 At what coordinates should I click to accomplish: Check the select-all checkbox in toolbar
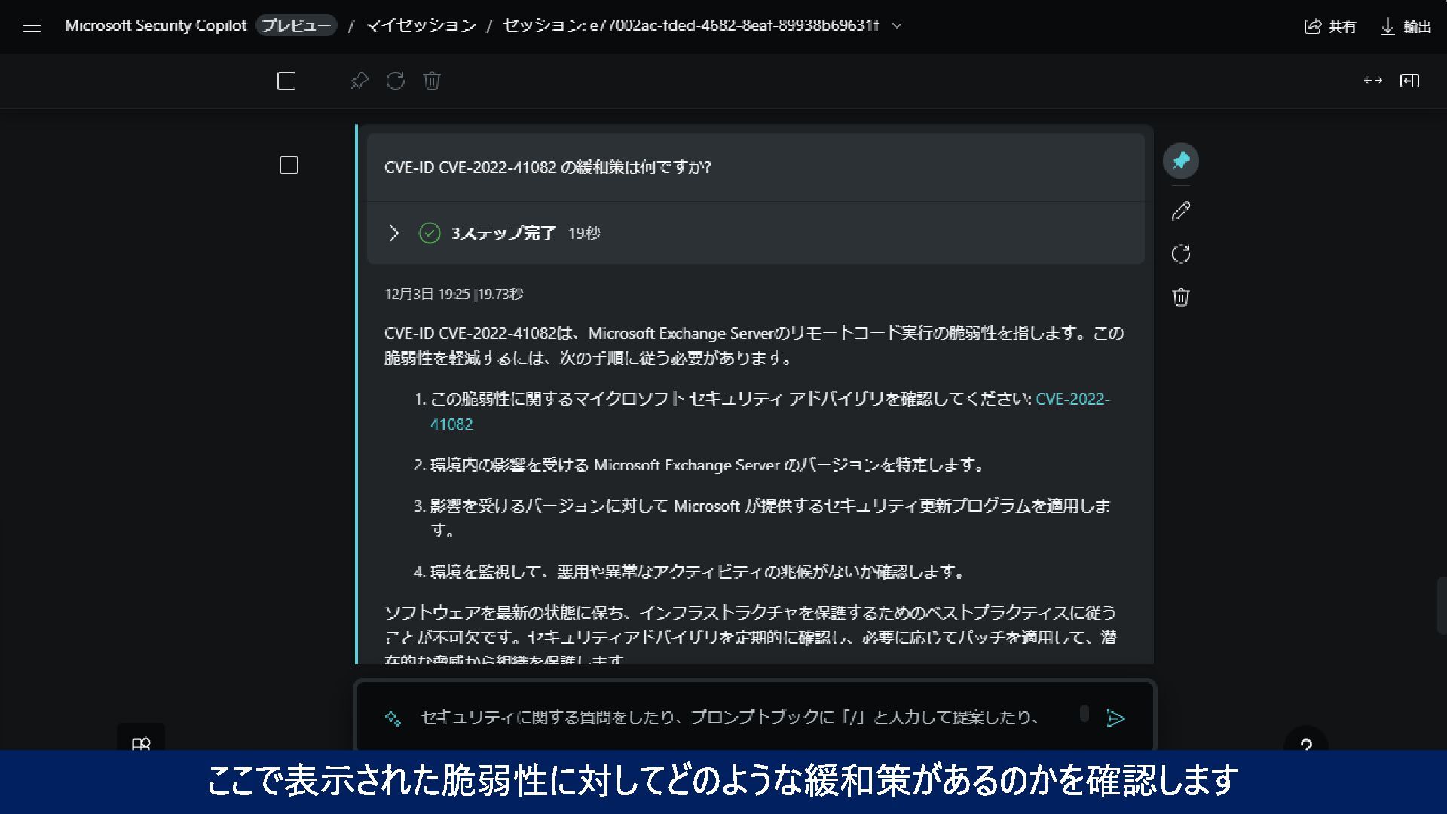click(286, 81)
